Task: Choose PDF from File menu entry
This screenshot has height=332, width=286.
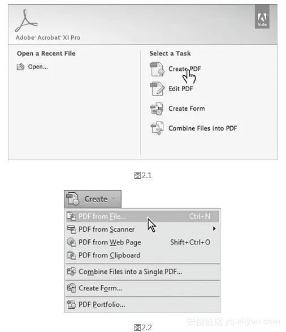Action: pyautogui.click(x=142, y=217)
